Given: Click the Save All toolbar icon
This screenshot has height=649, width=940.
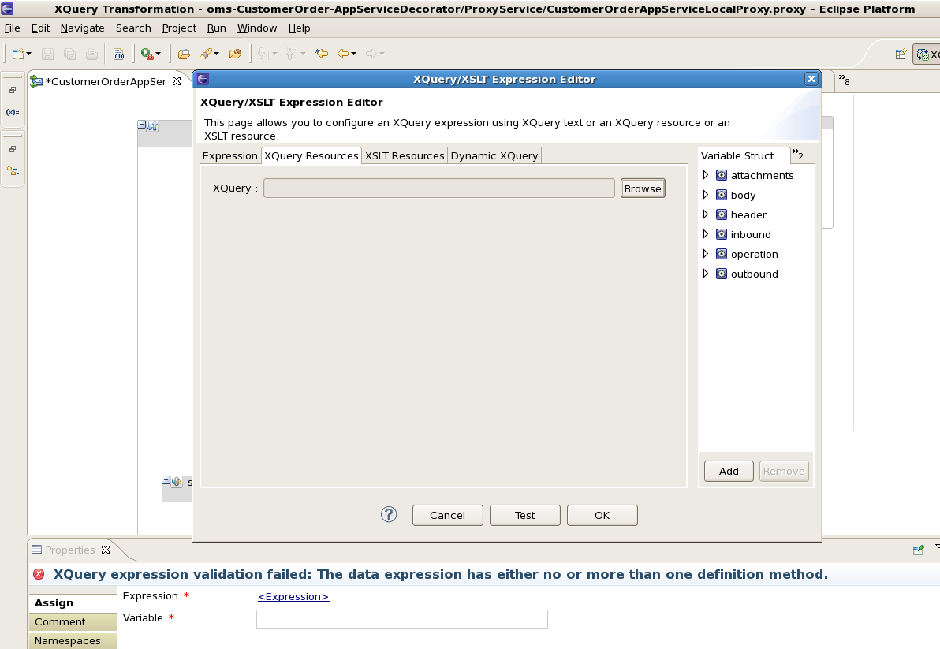Looking at the screenshot, I should click(x=69, y=54).
